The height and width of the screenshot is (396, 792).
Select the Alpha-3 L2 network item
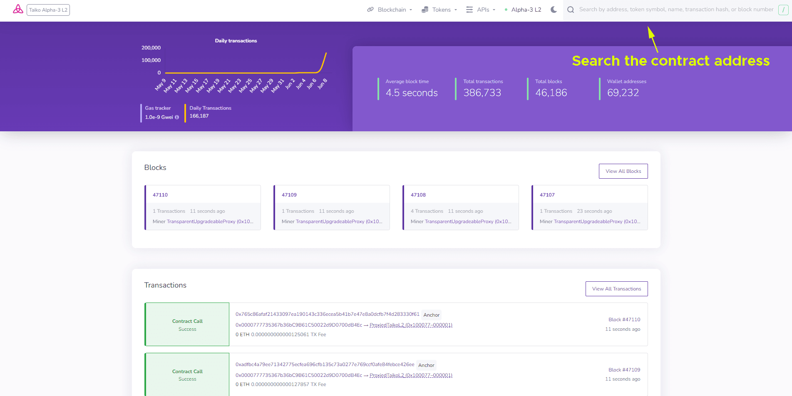point(523,10)
